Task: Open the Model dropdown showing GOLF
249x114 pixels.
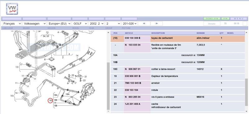Action: coord(80,24)
